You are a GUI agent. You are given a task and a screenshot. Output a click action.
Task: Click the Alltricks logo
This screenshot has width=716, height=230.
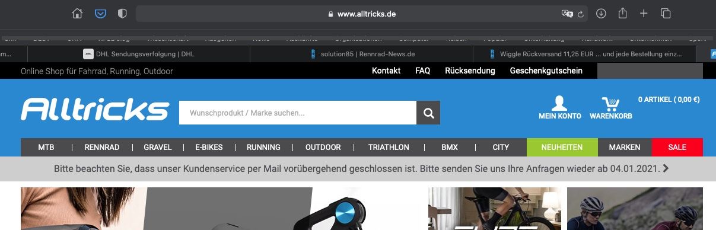point(95,110)
